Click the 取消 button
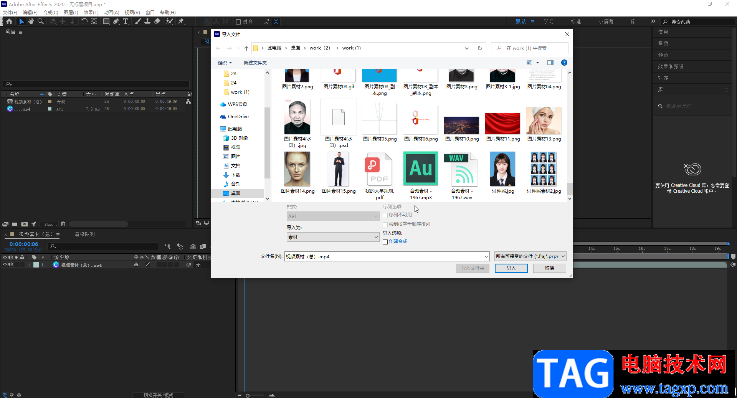Image resolution: width=737 pixels, height=398 pixels. tap(549, 268)
